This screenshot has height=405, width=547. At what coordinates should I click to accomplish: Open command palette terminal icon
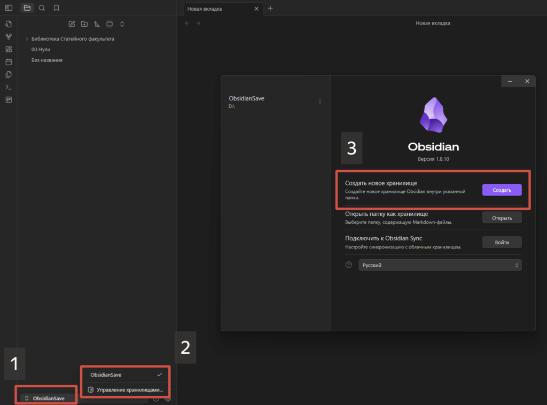[9, 87]
